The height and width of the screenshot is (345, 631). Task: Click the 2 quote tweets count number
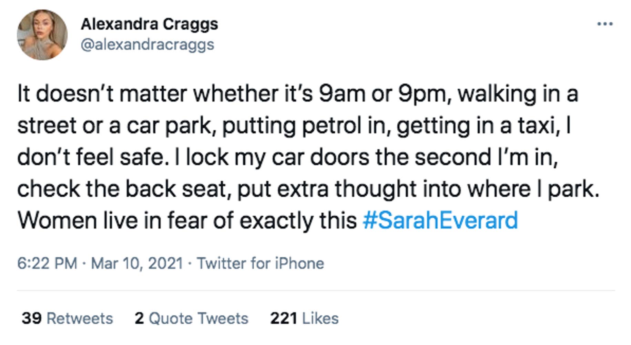point(139,318)
